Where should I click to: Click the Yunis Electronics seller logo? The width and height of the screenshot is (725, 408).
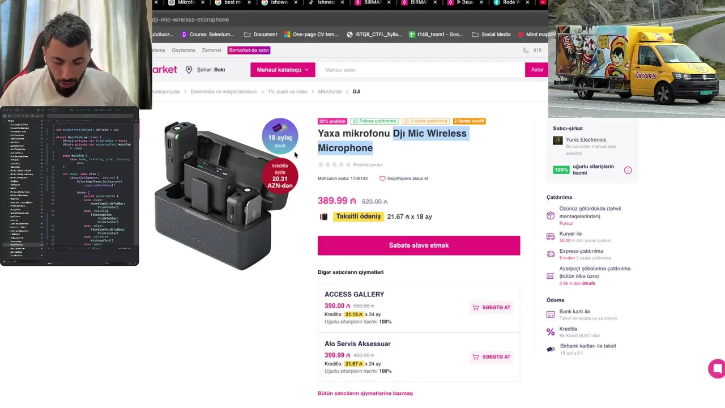[558, 141]
